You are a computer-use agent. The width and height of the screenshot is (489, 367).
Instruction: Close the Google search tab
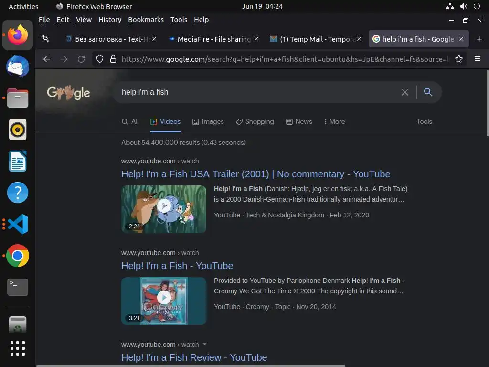(461, 39)
